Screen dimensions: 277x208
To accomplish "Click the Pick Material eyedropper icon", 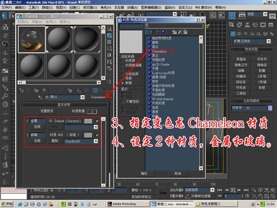I will tap(40, 97).
